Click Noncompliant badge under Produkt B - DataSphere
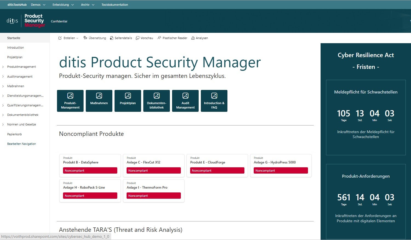This screenshot has height=240, width=411. (90, 171)
